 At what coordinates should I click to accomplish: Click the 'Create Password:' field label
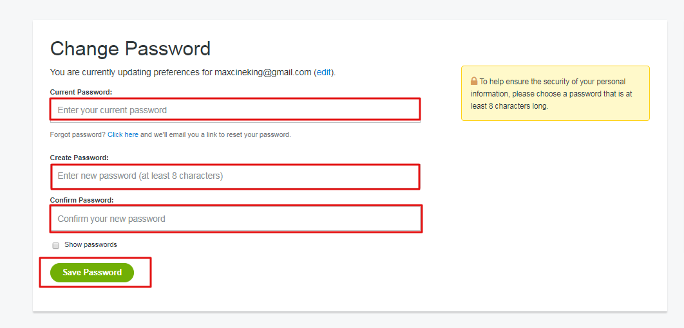79,158
